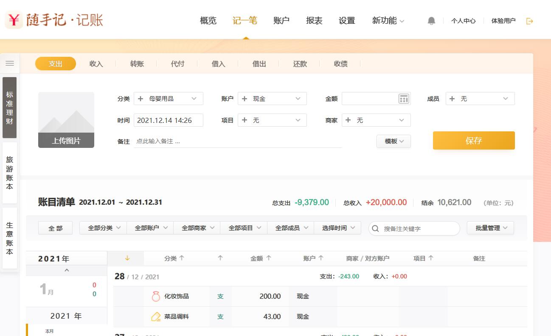The image size is (551, 336).
Task: Open the 报表 menu
Action: pos(314,20)
